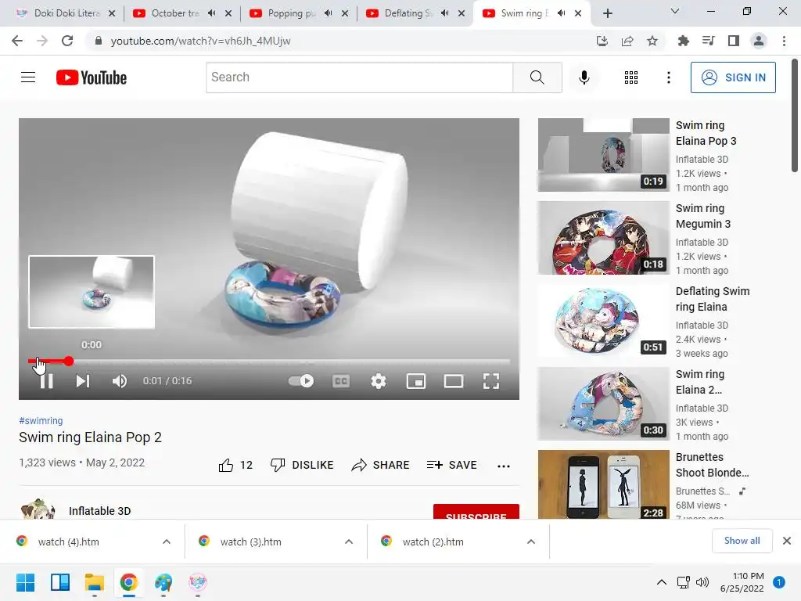Screen dimensions: 801x601
Task: Open more actions ellipsis below video
Action: pos(504,466)
